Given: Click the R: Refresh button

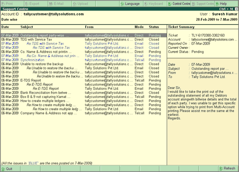Looking at the screenshot, I should (x=228, y=169).
